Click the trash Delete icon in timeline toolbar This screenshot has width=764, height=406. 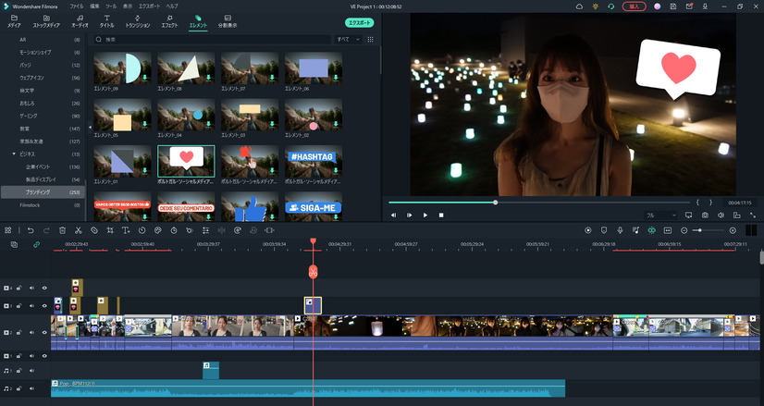tap(62, 230)
